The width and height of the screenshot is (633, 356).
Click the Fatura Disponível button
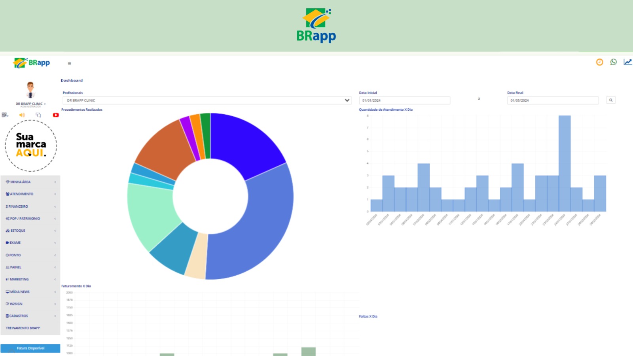point(30,348)
